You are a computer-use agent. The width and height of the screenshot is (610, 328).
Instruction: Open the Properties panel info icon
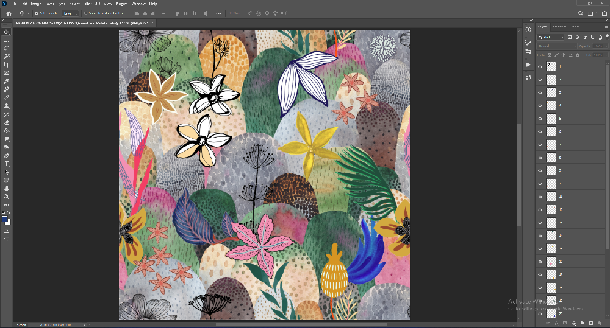coord(528,30)
